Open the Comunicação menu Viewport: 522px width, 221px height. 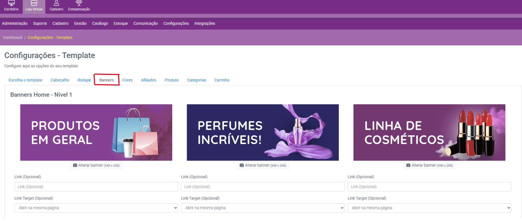click(x=145, y=23)
